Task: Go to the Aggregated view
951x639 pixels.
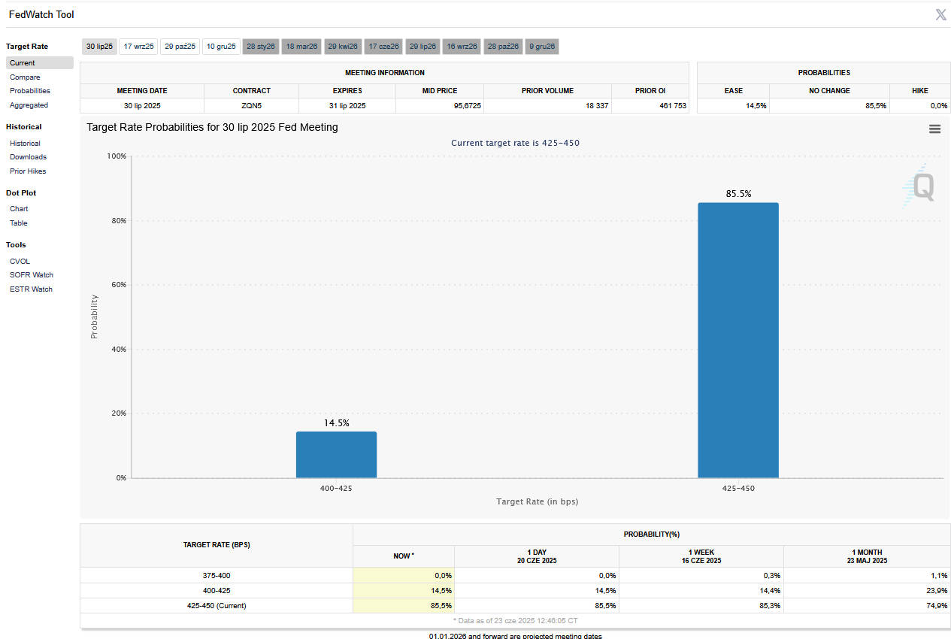Action: 29,105
